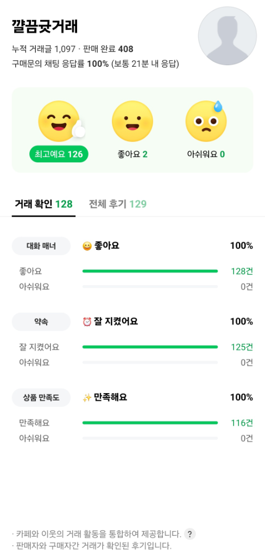265x556 pixels.
Task: Click the 아쉬워요 sweating face emoji
Action: [206, 121]
